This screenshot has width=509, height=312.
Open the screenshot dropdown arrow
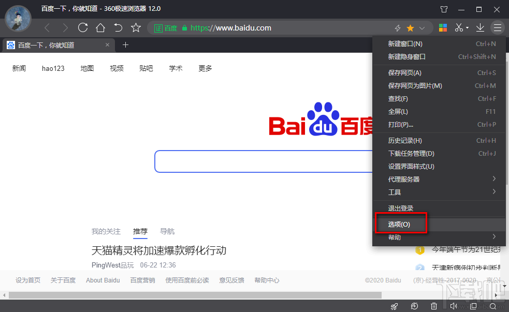[x=468, y=27]
